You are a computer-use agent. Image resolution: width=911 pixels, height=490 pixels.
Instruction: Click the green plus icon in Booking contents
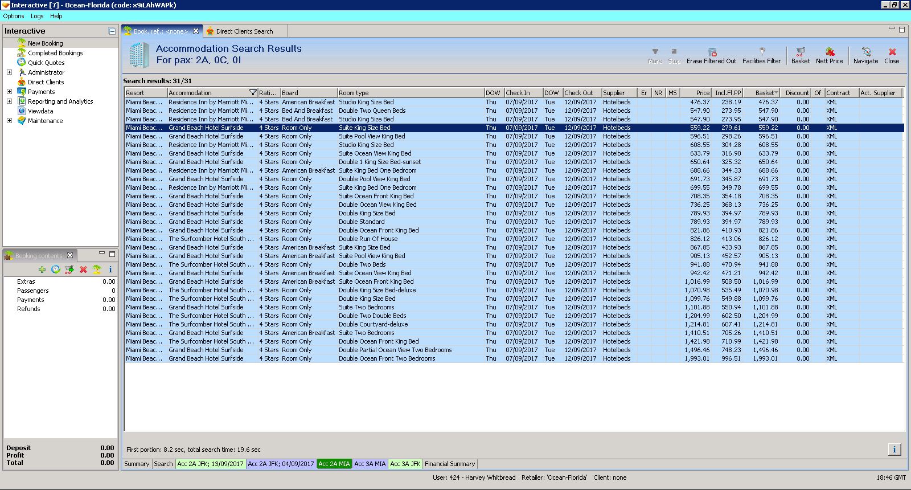click(42, 269)
